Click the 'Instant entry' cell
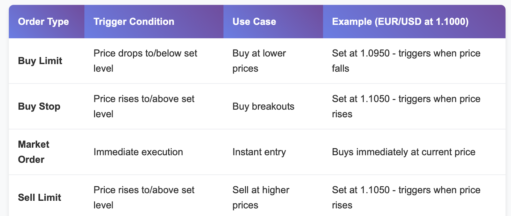This screenshot has height=216, width=511. [259, 152]
